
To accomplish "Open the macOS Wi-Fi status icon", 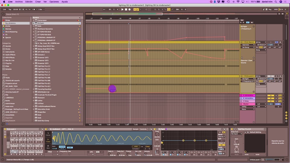I will coord(238,2).
